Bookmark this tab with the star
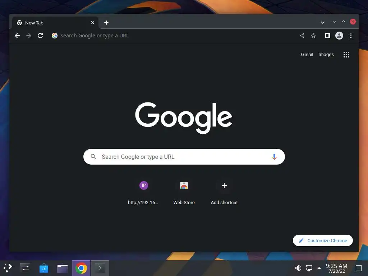The width and height of the screenshot is (368, 276). tap(313, 36)
